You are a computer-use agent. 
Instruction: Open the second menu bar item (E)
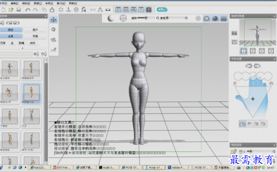[x=14, y=3]
